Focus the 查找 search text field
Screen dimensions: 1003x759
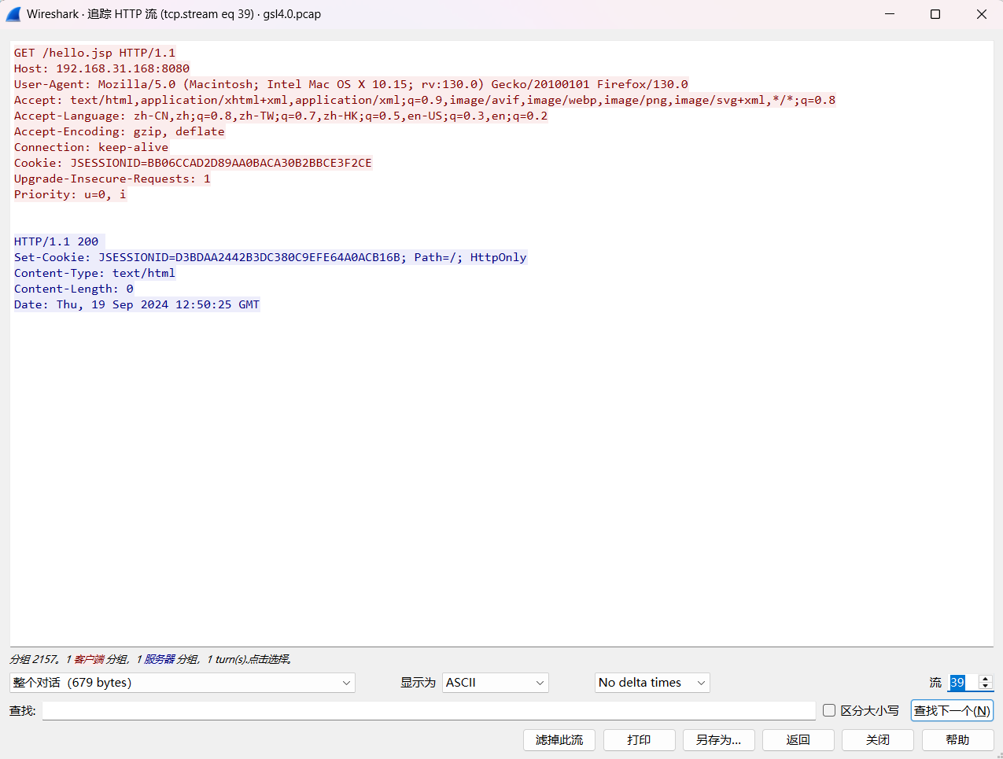(429, 711)
